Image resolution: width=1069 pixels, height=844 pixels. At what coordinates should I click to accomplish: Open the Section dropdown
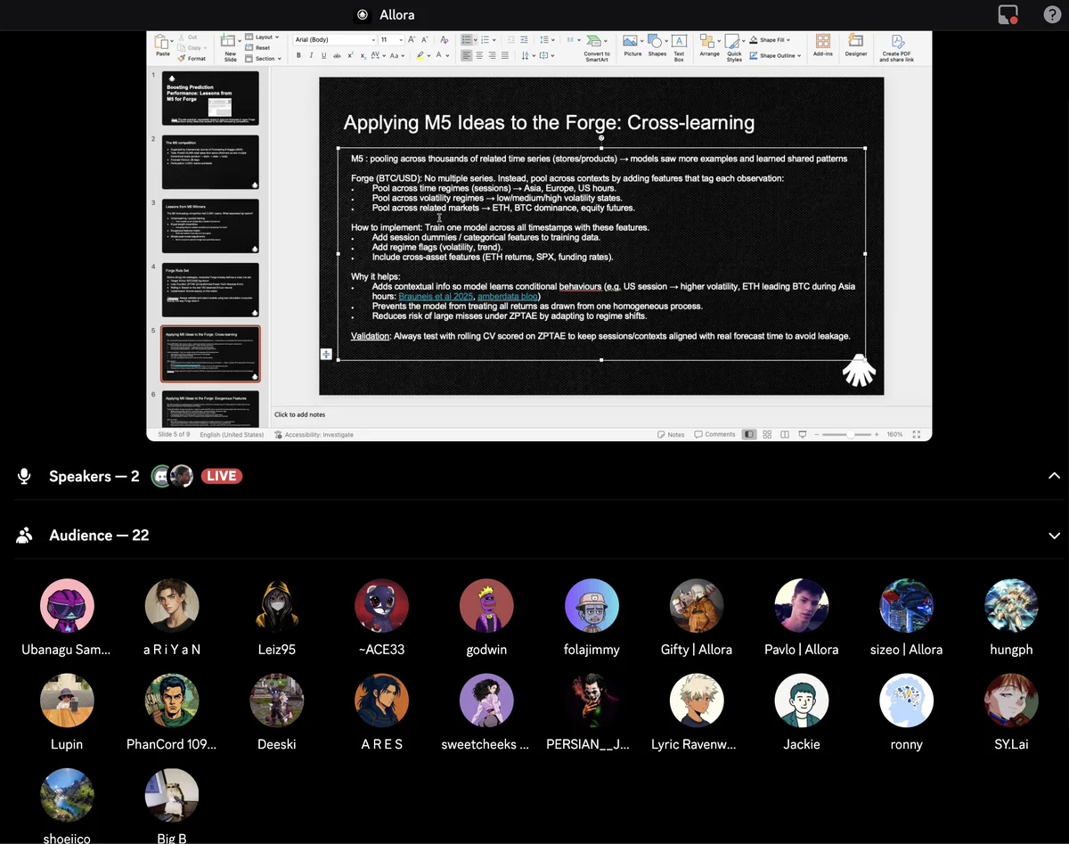[262, 59]
